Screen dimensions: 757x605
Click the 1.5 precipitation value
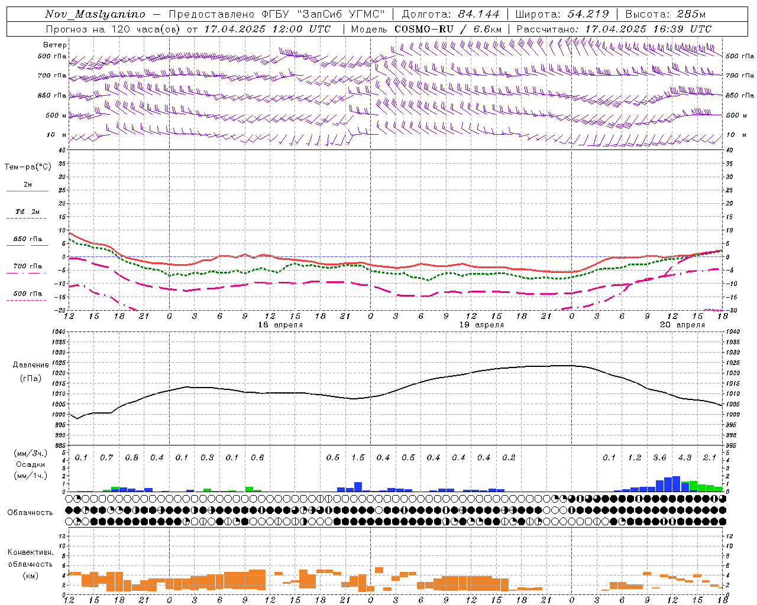point(358,457)
